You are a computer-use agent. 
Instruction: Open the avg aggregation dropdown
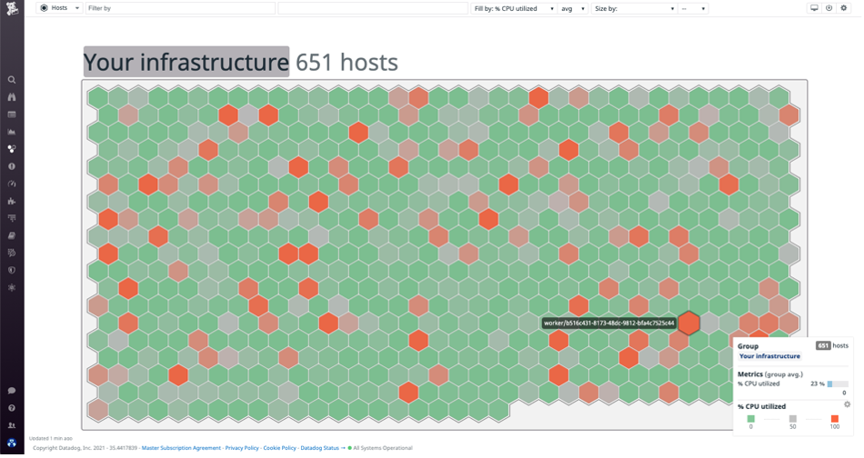(572, 9)
